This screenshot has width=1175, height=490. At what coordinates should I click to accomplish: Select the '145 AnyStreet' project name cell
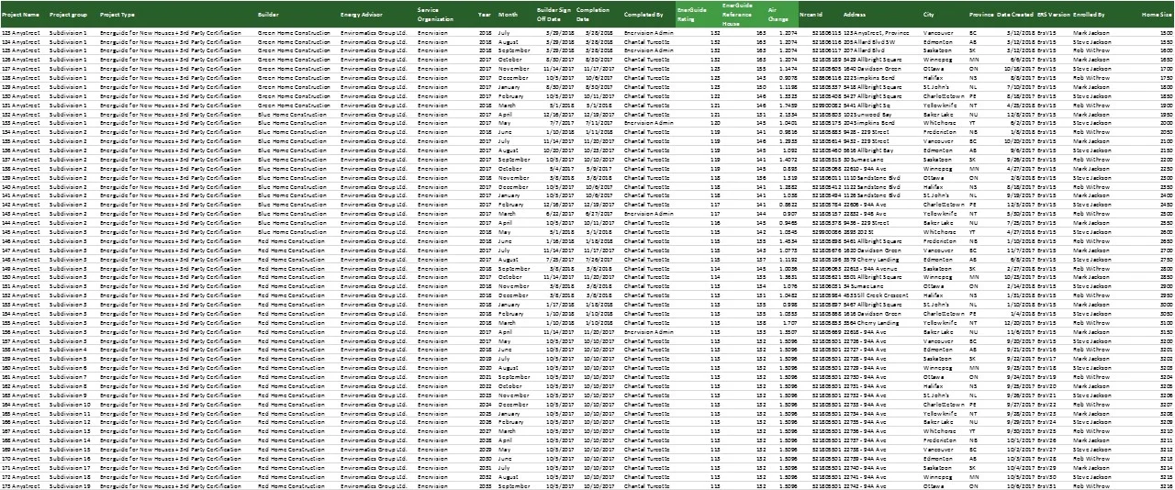(x=19, y=231)
